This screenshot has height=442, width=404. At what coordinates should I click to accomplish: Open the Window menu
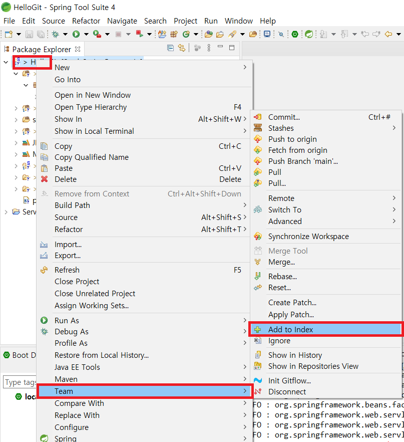(238, 21)
